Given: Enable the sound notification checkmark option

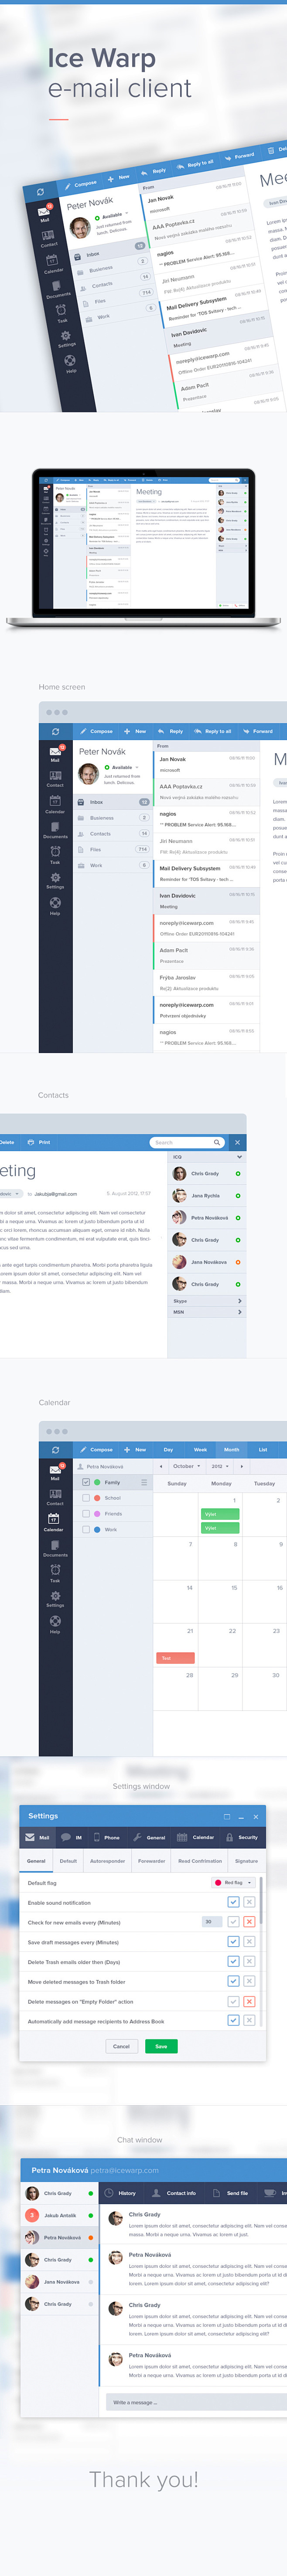Looking at the screenshot, I should (x=233, y=1902).
